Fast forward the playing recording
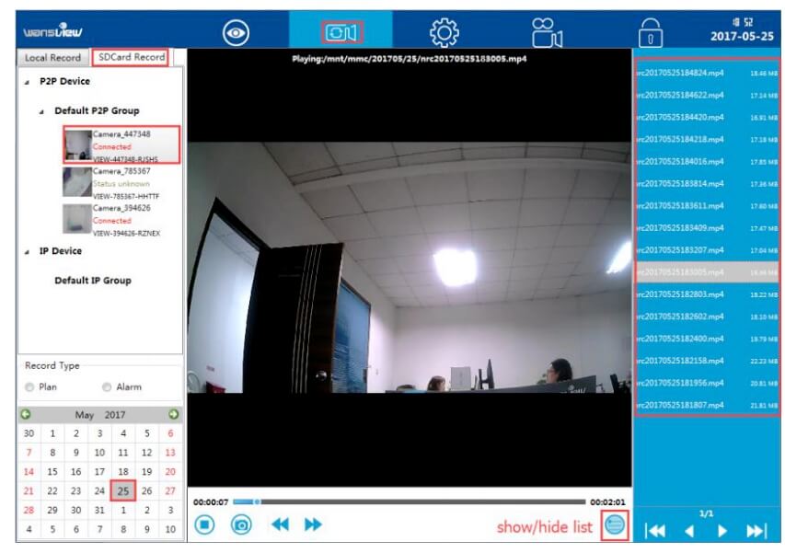This screenshot has height=553, width=785. 313,524
